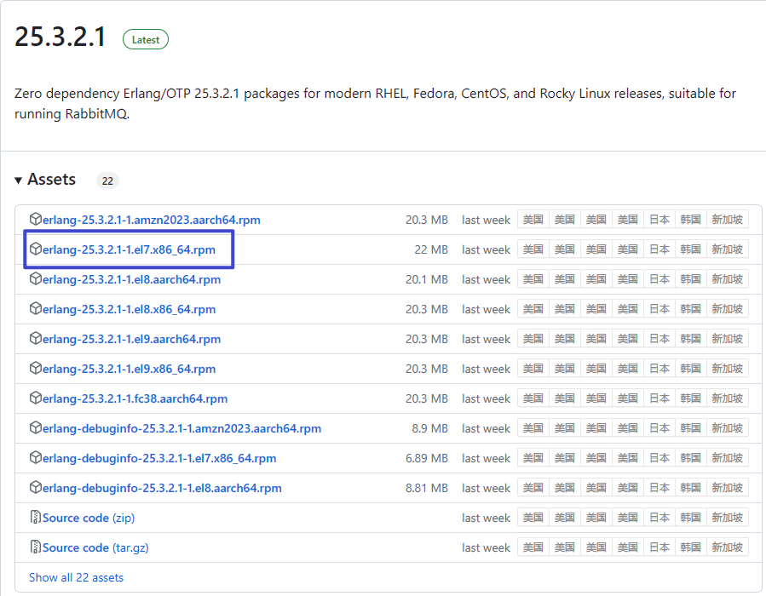
Task: Click package icon beside erlang-25.3.2.1-1.el9.x86_64.rpm
Action: pyautogui.click(x=36, y=369)
